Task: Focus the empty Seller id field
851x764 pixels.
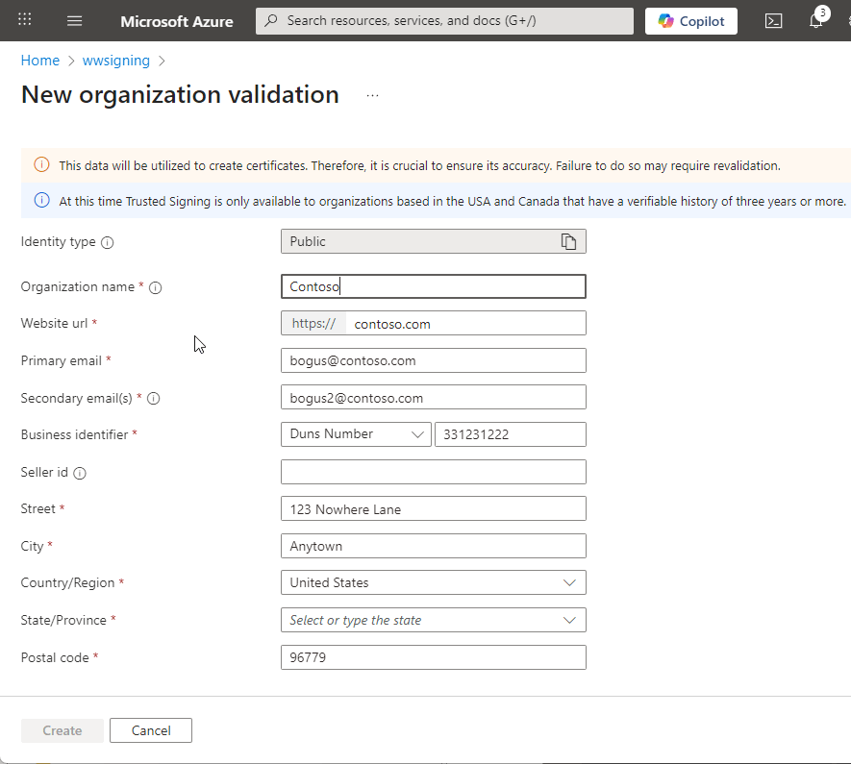Action: pos(433,471)
